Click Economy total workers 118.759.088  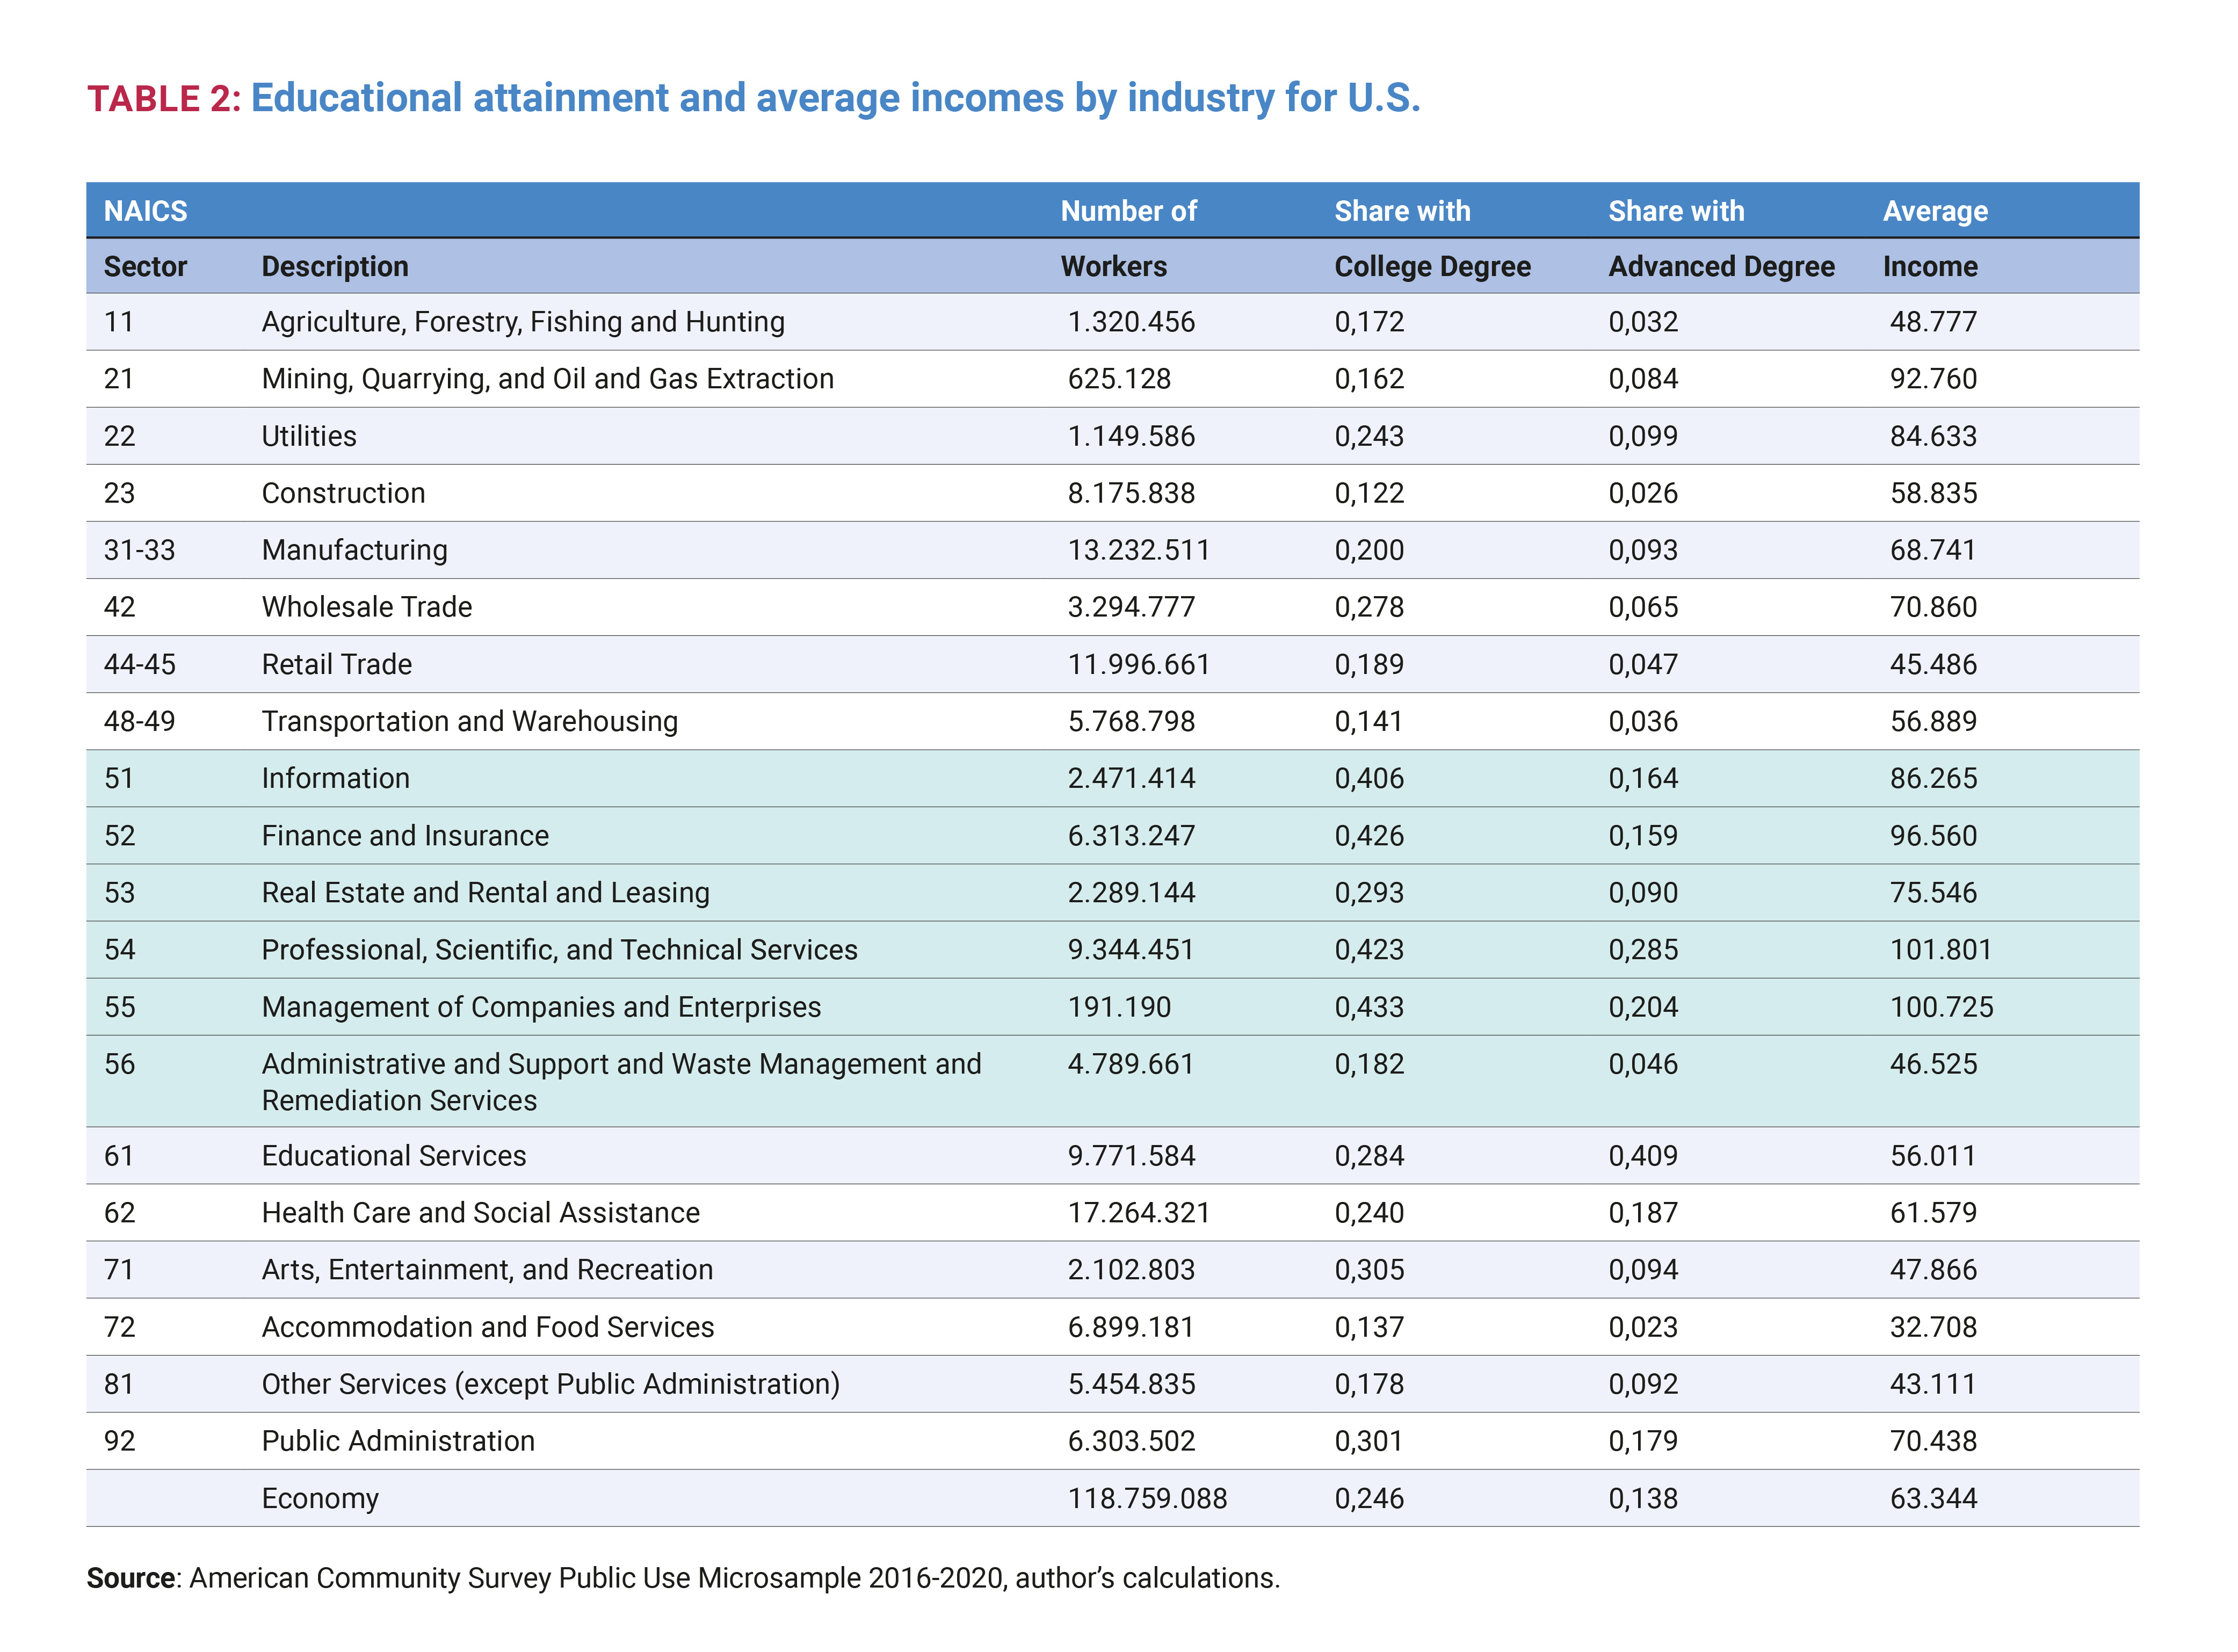[1146, 1498]
